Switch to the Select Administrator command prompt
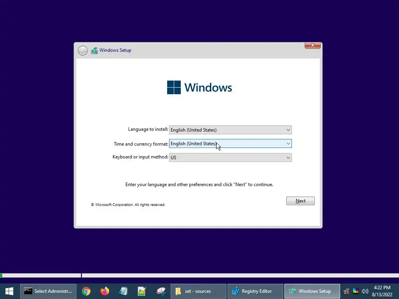Screen dimensions: 399x299 pos(48,291)
